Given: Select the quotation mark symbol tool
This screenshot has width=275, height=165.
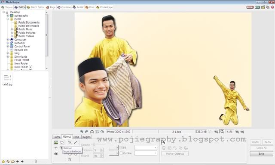Looking at the screenshot, I should click(56, 153).
